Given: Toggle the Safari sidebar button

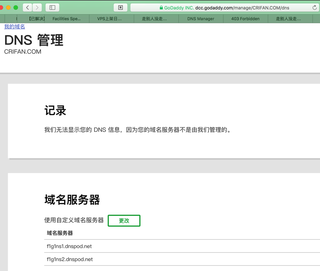Looking at the screenshot, I should pos(53,7).
